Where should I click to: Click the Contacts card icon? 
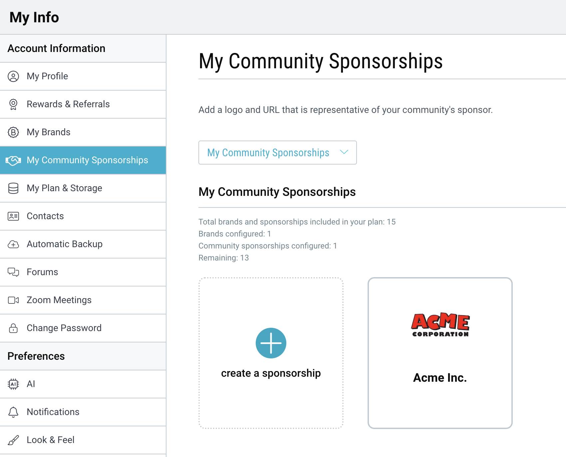(13, 216)
